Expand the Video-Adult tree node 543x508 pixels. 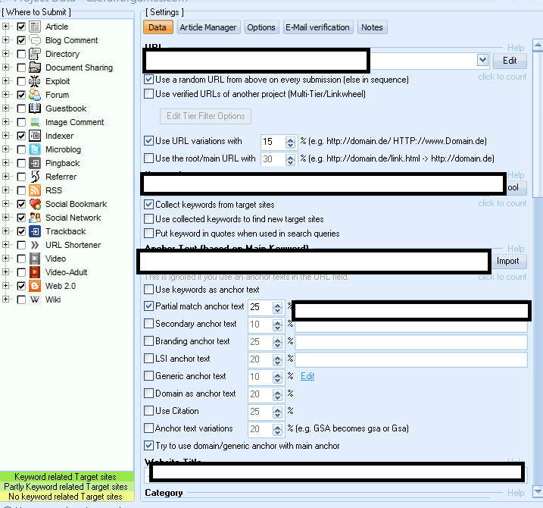click(x=6, y=272)
